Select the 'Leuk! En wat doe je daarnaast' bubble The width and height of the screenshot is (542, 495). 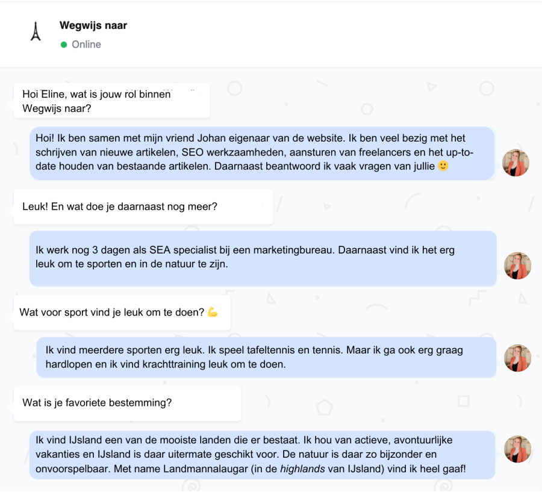pos(143,207)
